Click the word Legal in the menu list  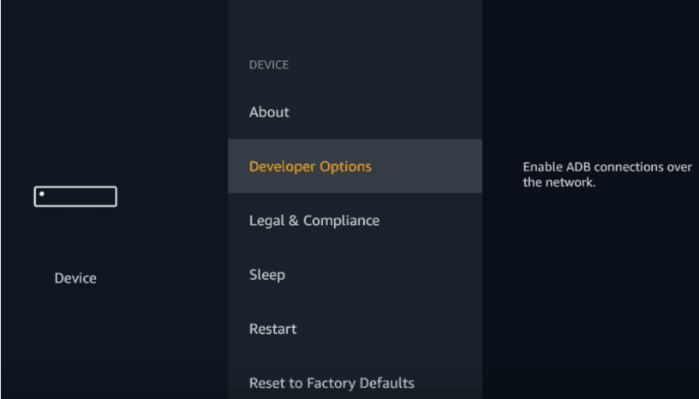click(266, 221)
